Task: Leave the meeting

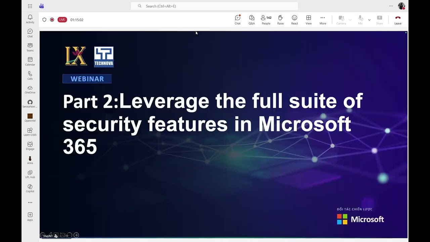Action: [398, 20]
